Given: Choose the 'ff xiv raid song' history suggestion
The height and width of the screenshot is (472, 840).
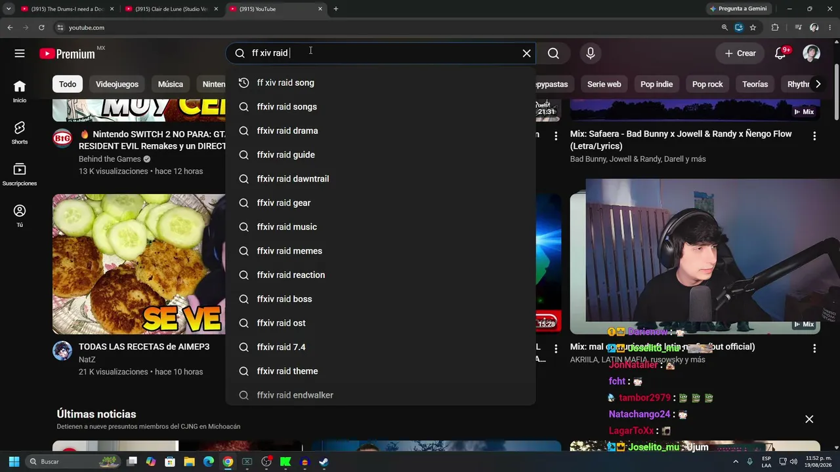Looking at the screenshot, I should 381,83.
